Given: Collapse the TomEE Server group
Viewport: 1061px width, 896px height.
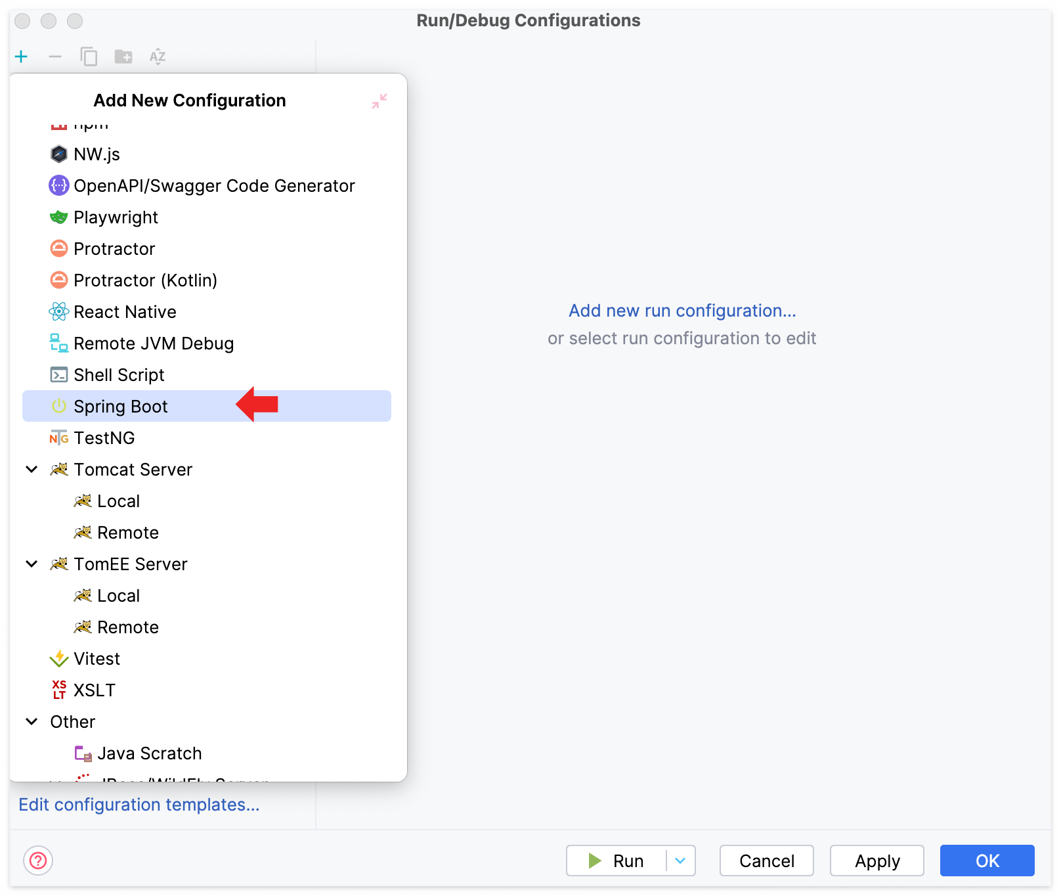Looking at the screenshot, I should pyautogui.click(x=32, y=564).
